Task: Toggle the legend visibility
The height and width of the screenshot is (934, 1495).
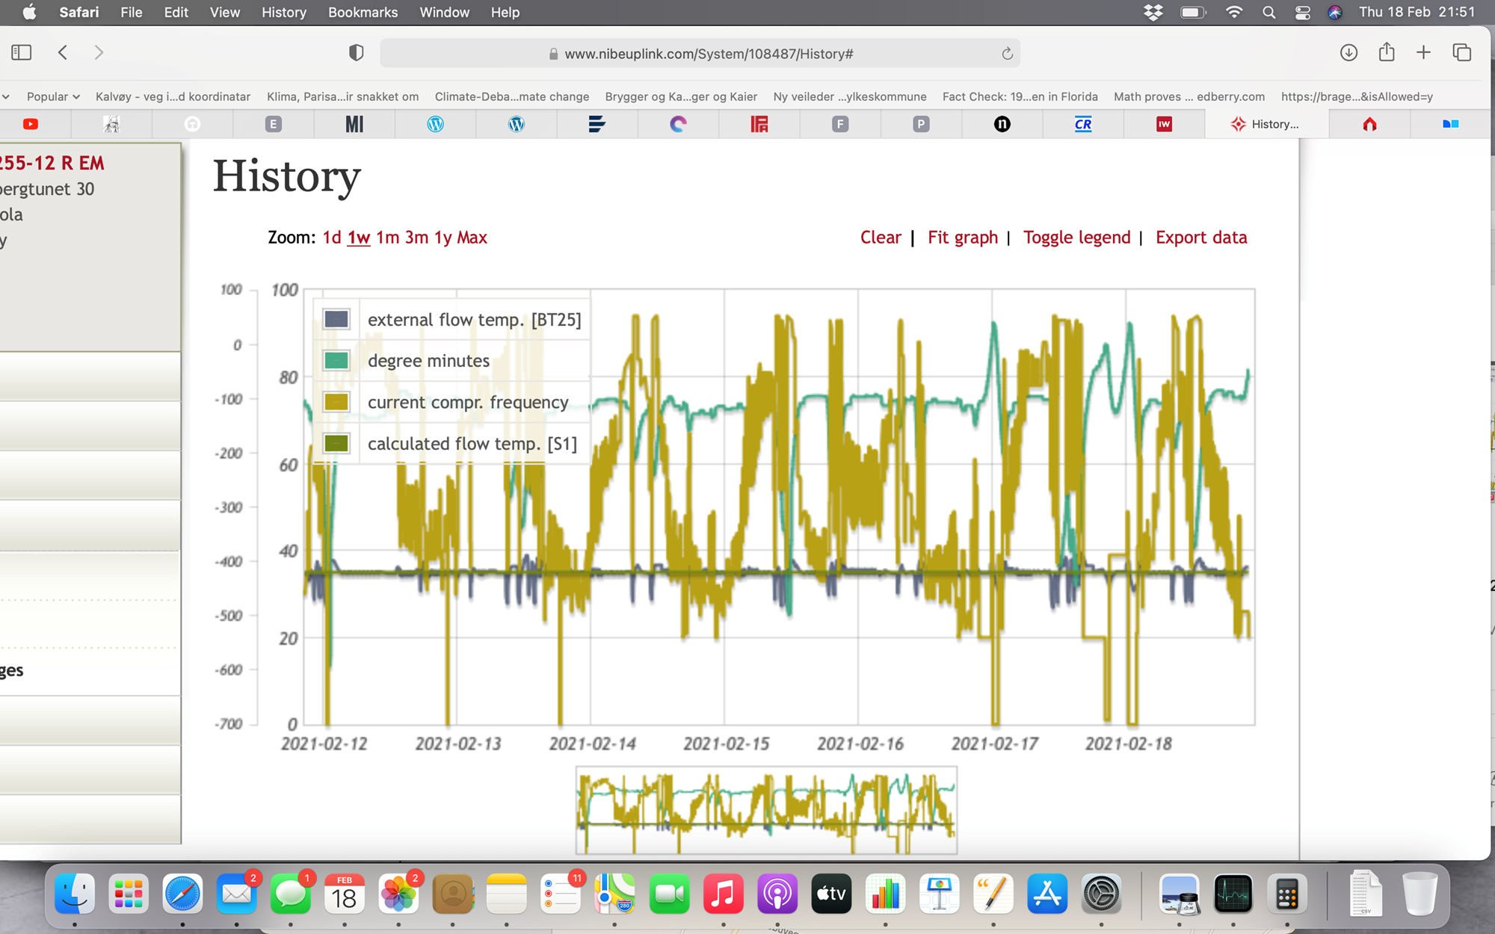Action: (1076, 237)
